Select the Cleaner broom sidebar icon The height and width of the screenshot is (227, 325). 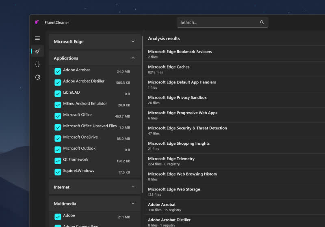point(37,51)
